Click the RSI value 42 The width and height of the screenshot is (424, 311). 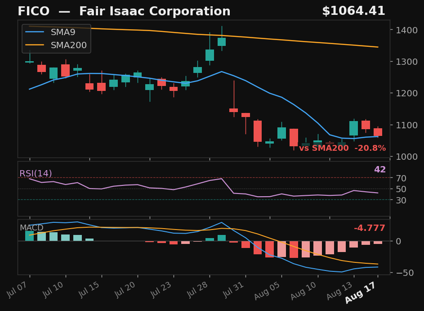379,169
